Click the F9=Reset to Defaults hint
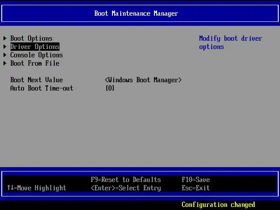 [126, 180]
